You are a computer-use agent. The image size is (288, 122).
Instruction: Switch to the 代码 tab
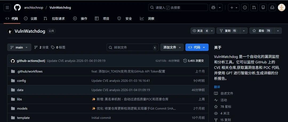click(x=12, y=19)
